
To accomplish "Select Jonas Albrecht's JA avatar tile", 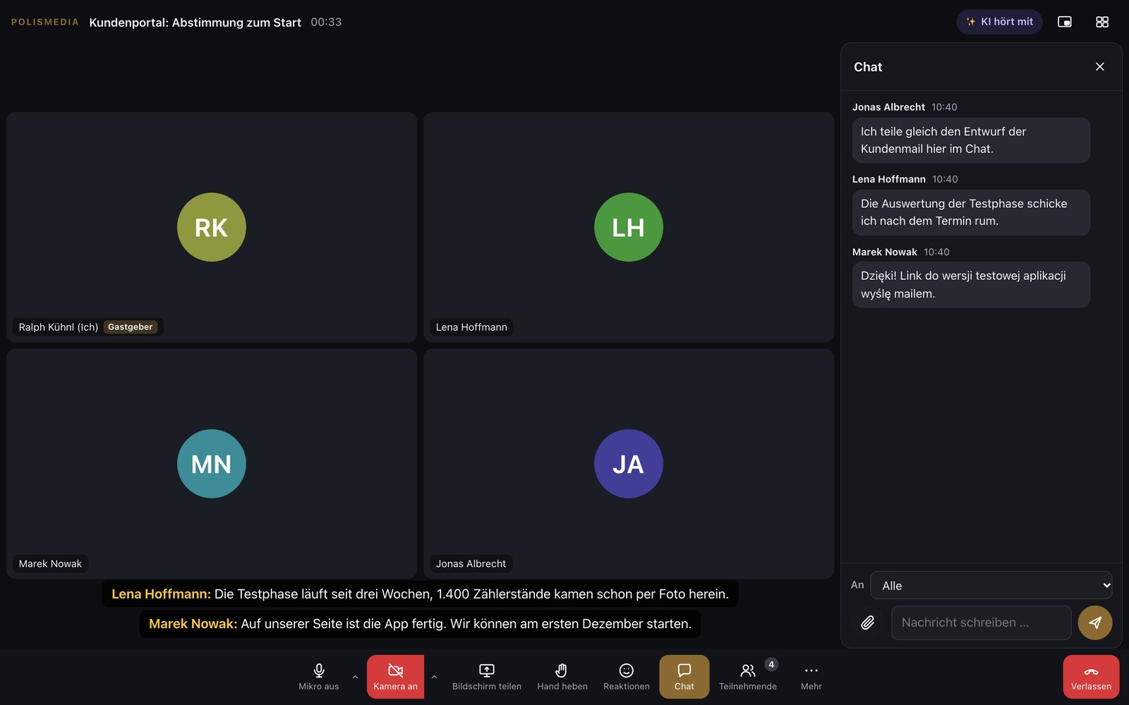I will pos(629,464).
